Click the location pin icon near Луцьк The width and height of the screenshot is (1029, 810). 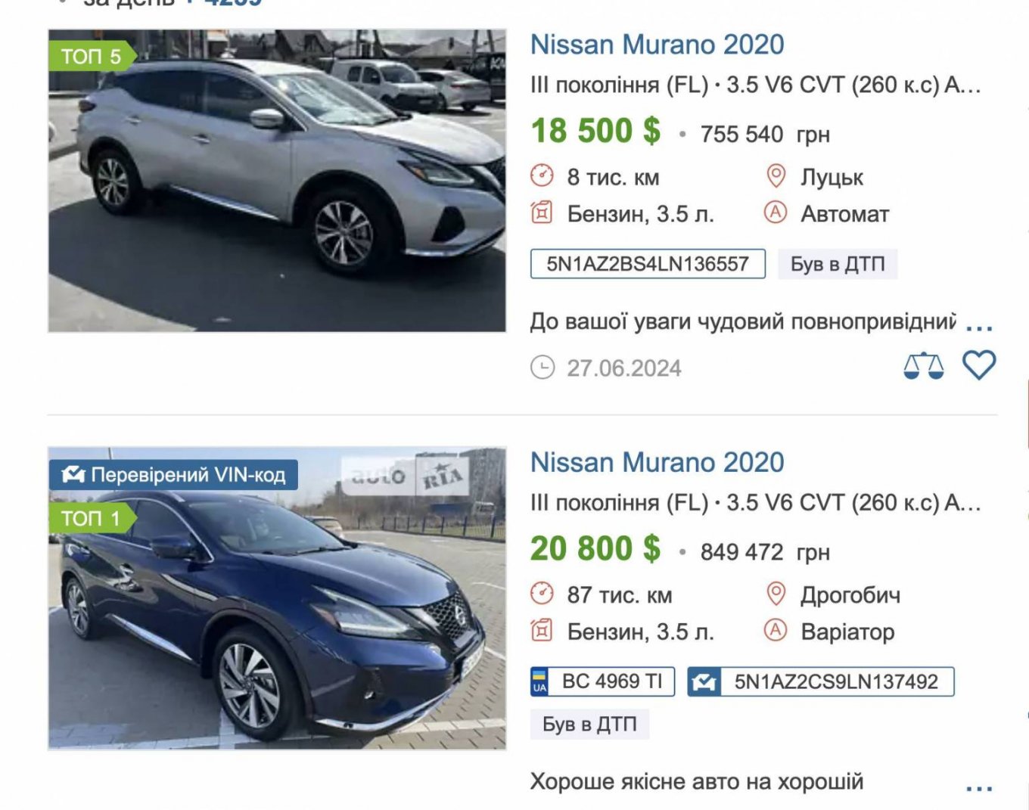[775, 175]
